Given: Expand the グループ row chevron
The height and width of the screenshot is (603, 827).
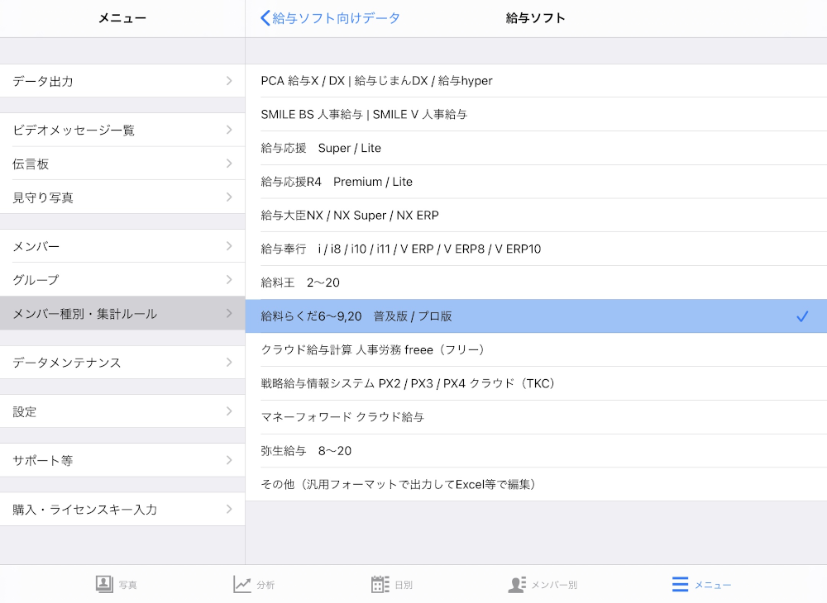Looking at the screenshot, I should coord(229,280).
